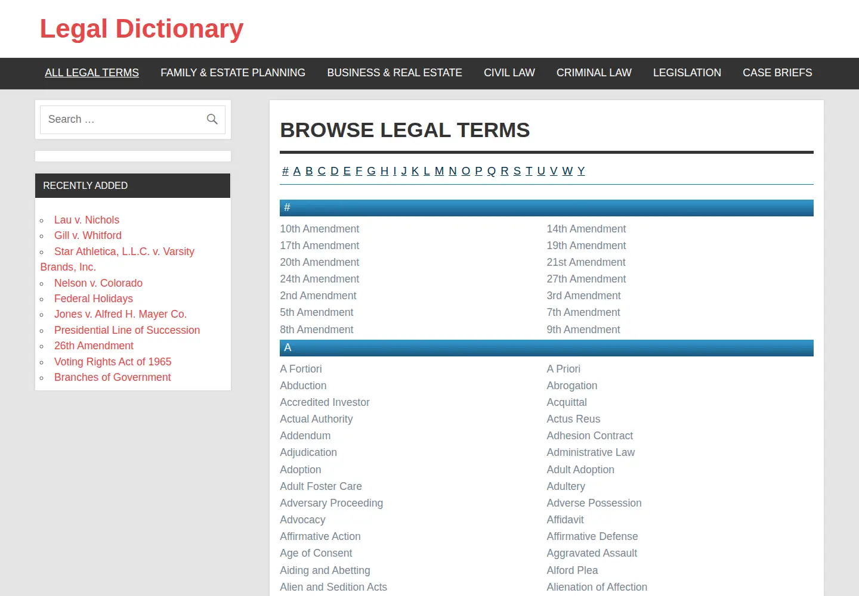
Task: View the Adverse Possession term
Action: (x=594, y=503)
